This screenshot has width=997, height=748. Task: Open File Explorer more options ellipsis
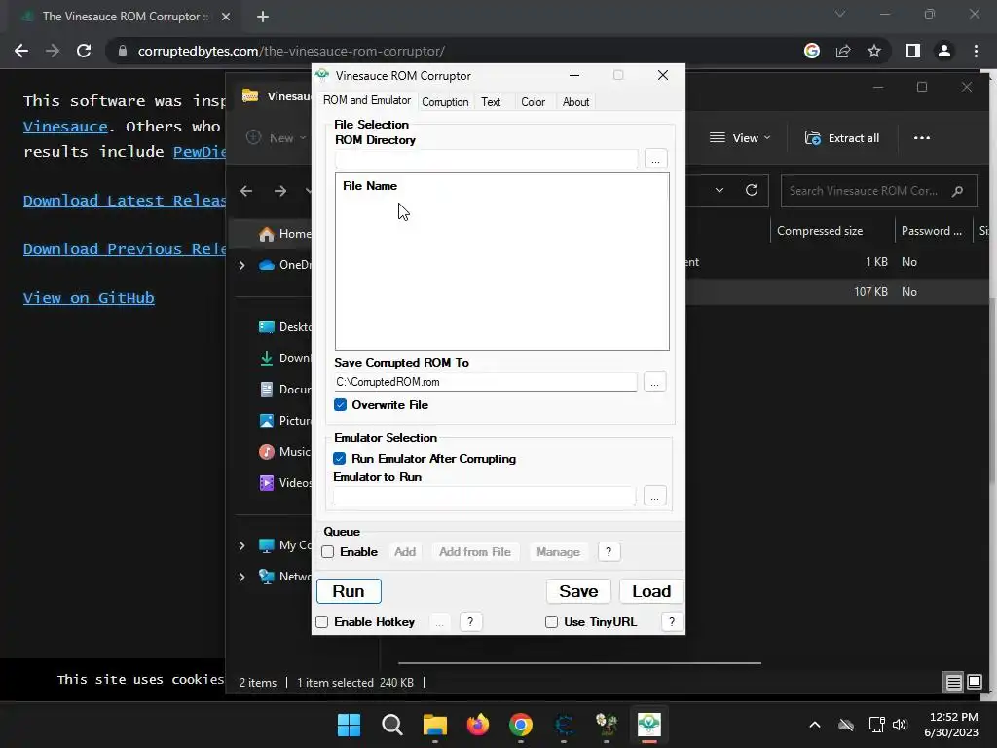(x=921, y=138)
